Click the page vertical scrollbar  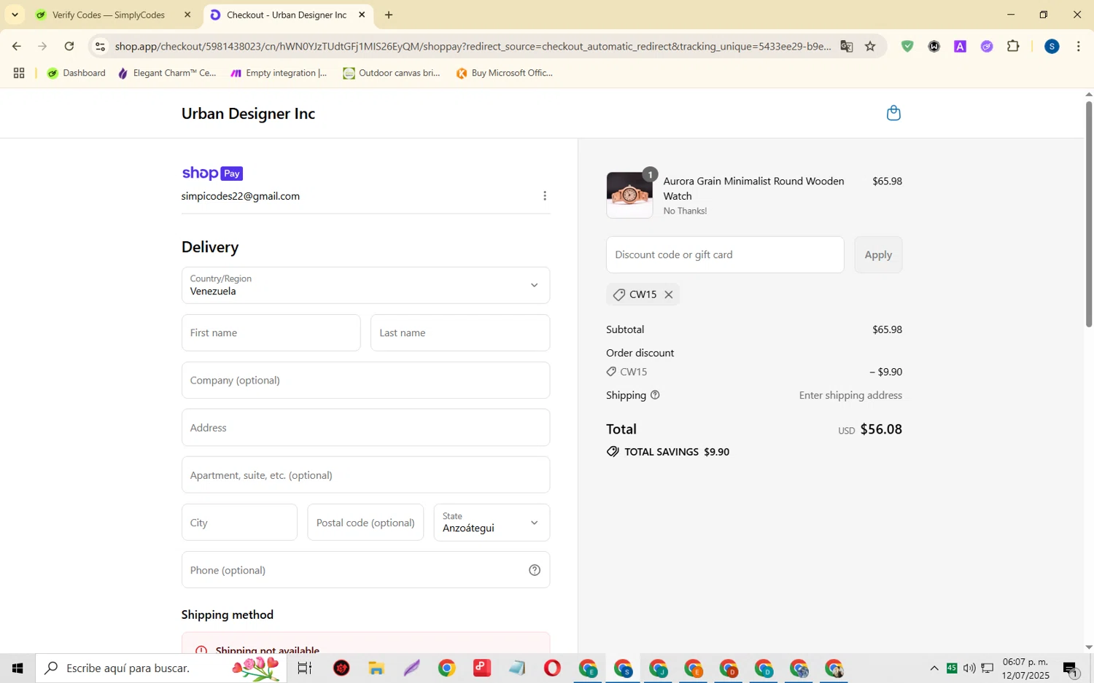(x=1089, y=214)
